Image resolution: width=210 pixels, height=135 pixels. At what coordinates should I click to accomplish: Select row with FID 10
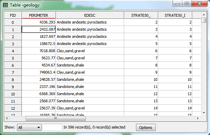tap(13, 94)
